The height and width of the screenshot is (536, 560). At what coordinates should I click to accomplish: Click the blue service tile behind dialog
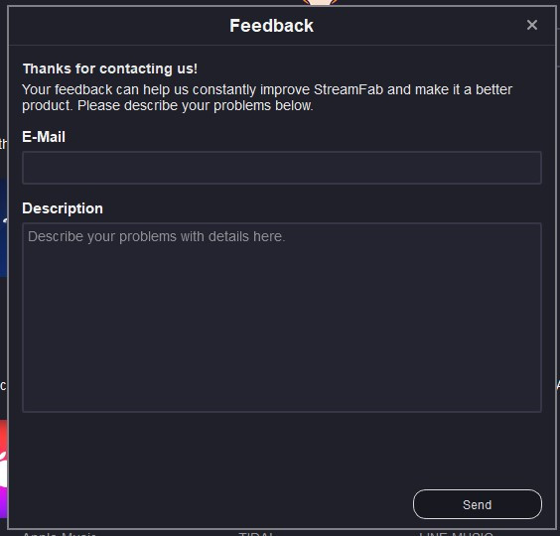(x=3, y=228)
